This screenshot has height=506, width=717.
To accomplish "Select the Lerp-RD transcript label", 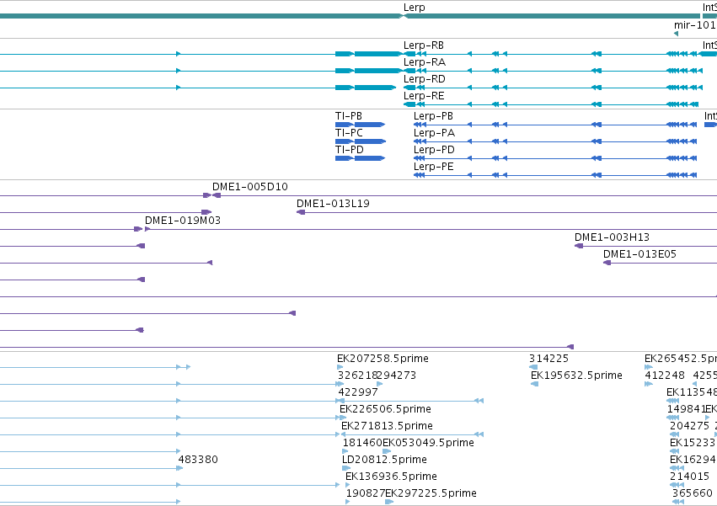I will 424,79.
